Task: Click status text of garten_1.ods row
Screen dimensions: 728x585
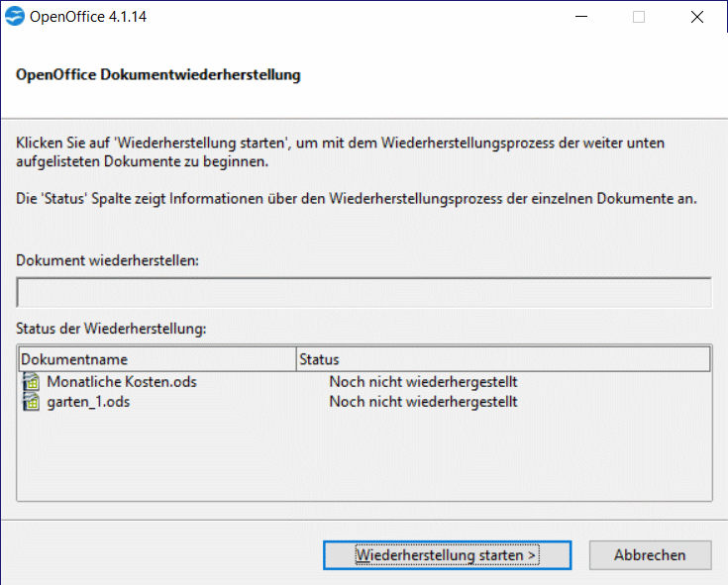Action: pos(423,402)
